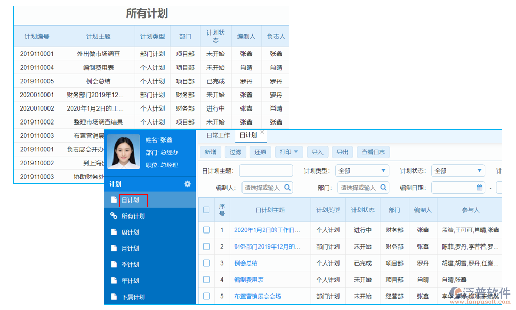Click the document icon beside 下属计划
516x310 pixels.
tap(115, 296)
